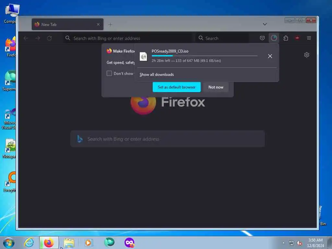Click the muted volume tray icon
The width and height of the screenshot is (332, 249).
click(299, 243)
